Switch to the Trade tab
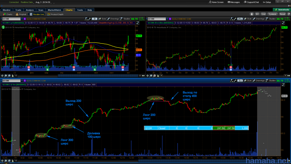The image size is (291, 164). click(x=18, y=10)
